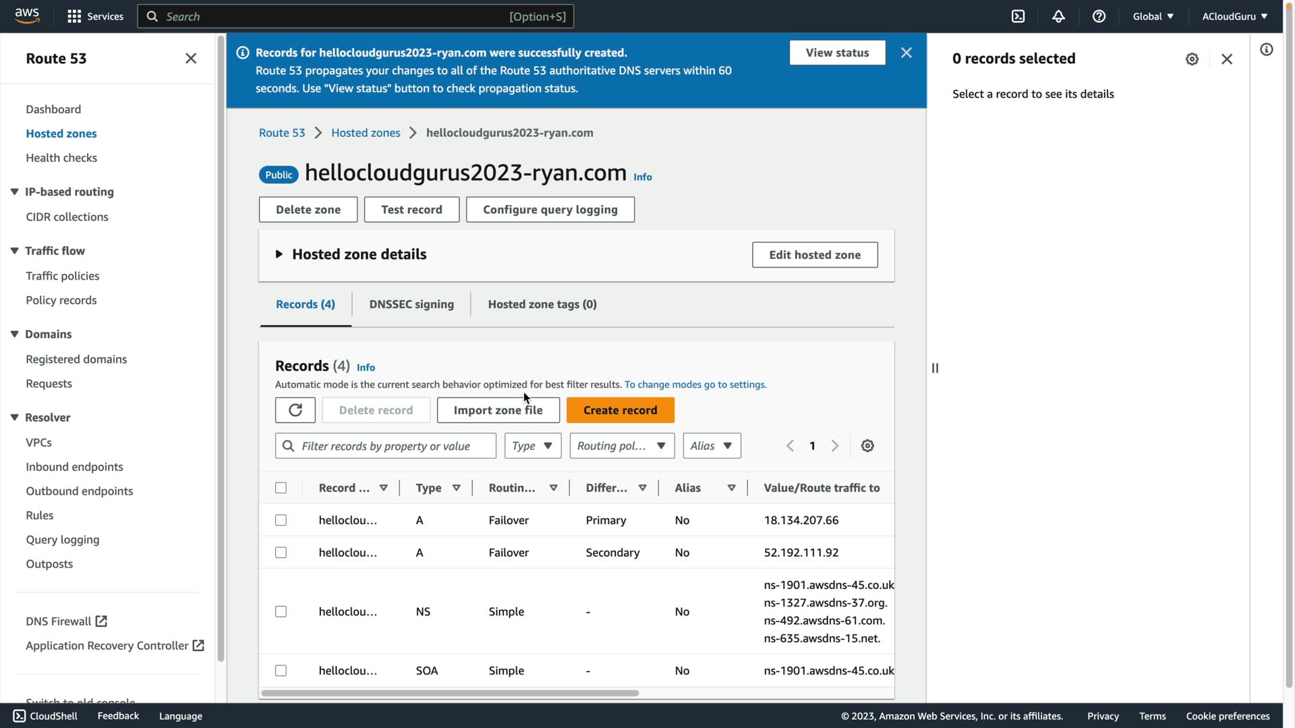This screenshot has height=728, width=1295.
Task: Open the help question mark menu
Action: click(x=1099, y=16)
